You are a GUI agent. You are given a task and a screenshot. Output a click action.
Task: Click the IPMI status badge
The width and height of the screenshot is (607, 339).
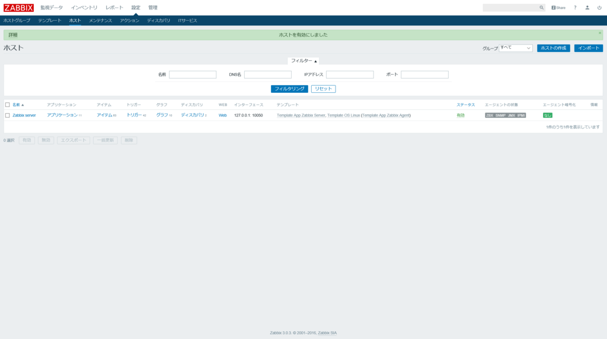[521, 115]
